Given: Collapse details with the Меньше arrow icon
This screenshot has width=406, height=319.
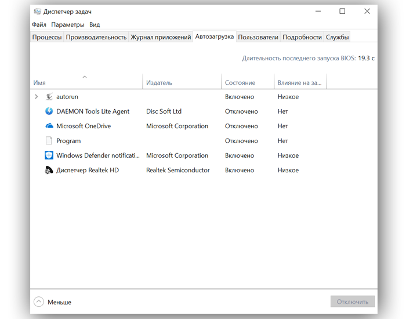Looking at the screenshot, I should click(x=39, y=302).
